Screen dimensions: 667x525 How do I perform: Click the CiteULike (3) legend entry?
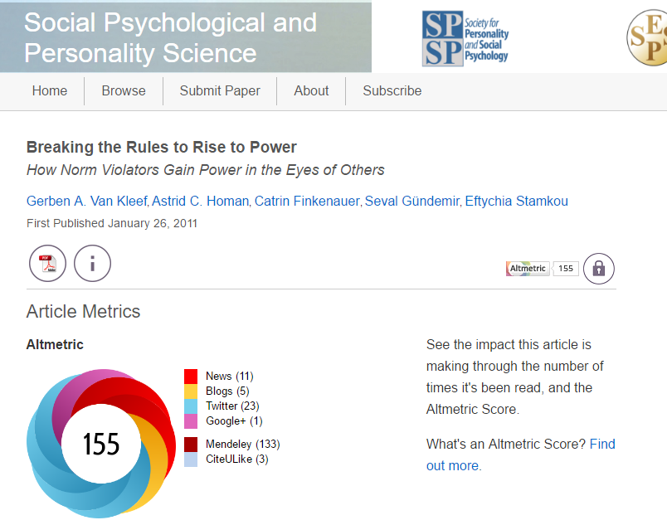pos(237,459)
